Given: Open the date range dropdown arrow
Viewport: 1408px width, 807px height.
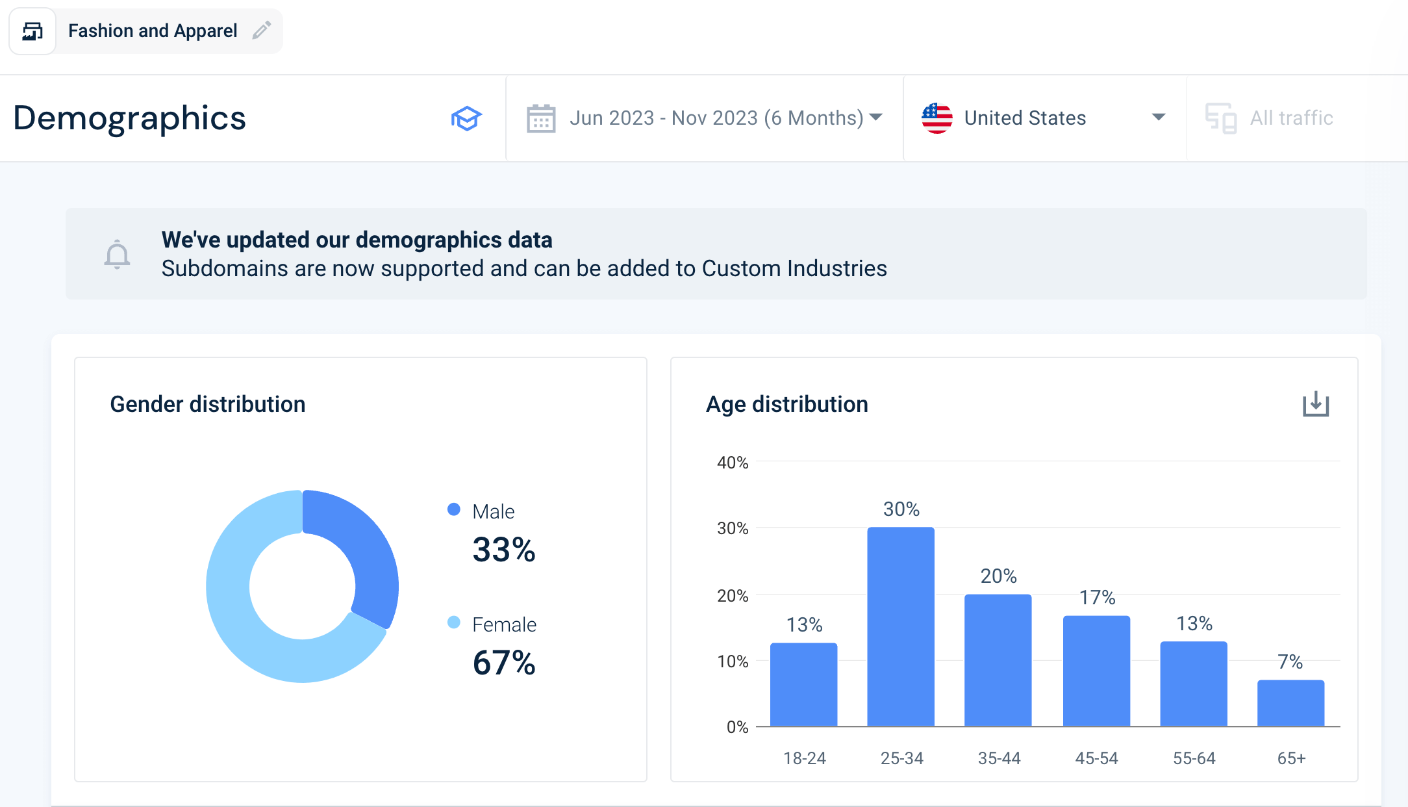Looking at the screenshot, I should tap(876, 118).
